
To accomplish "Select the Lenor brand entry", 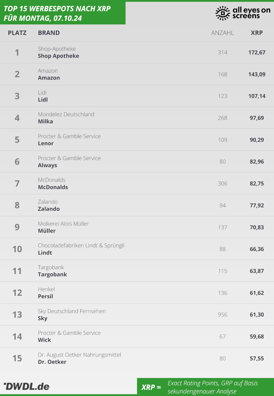I will coord(46,143).
